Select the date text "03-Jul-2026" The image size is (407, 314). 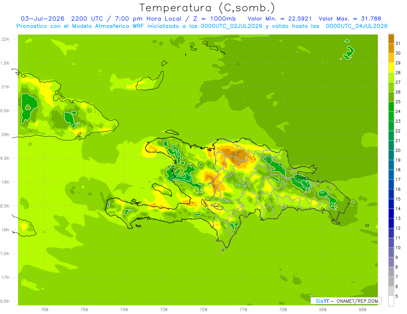[x=42, y=19]
